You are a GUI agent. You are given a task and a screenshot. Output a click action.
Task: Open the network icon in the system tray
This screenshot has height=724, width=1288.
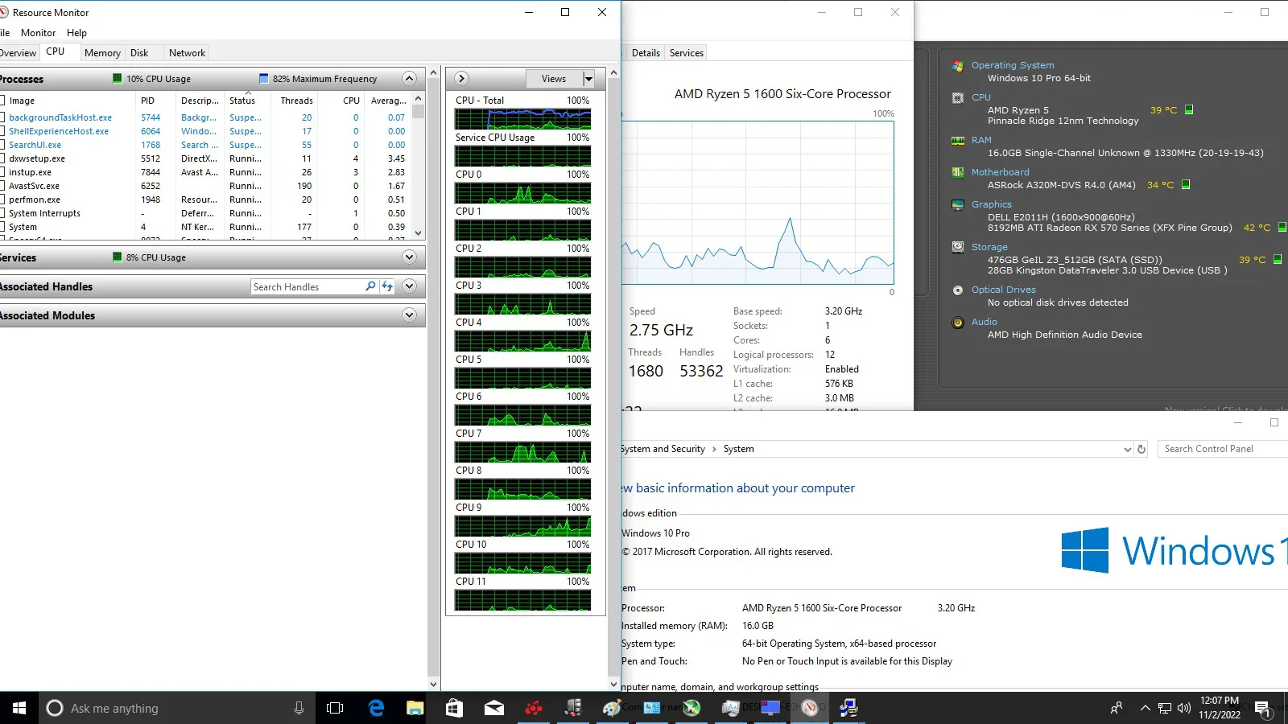(x=1165, y=708)
